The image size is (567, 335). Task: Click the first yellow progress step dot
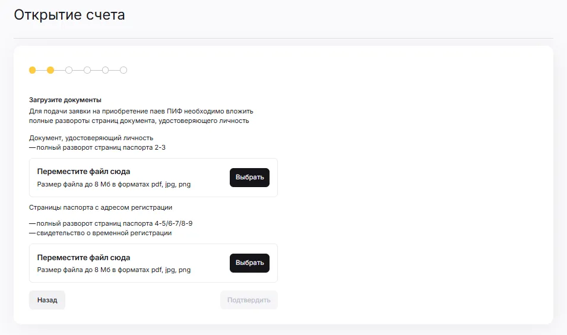tap(33, 70)
